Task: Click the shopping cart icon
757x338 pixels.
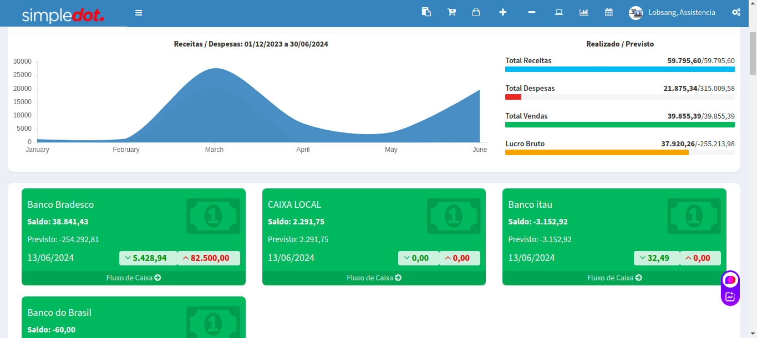Action: tap(451, 12)
